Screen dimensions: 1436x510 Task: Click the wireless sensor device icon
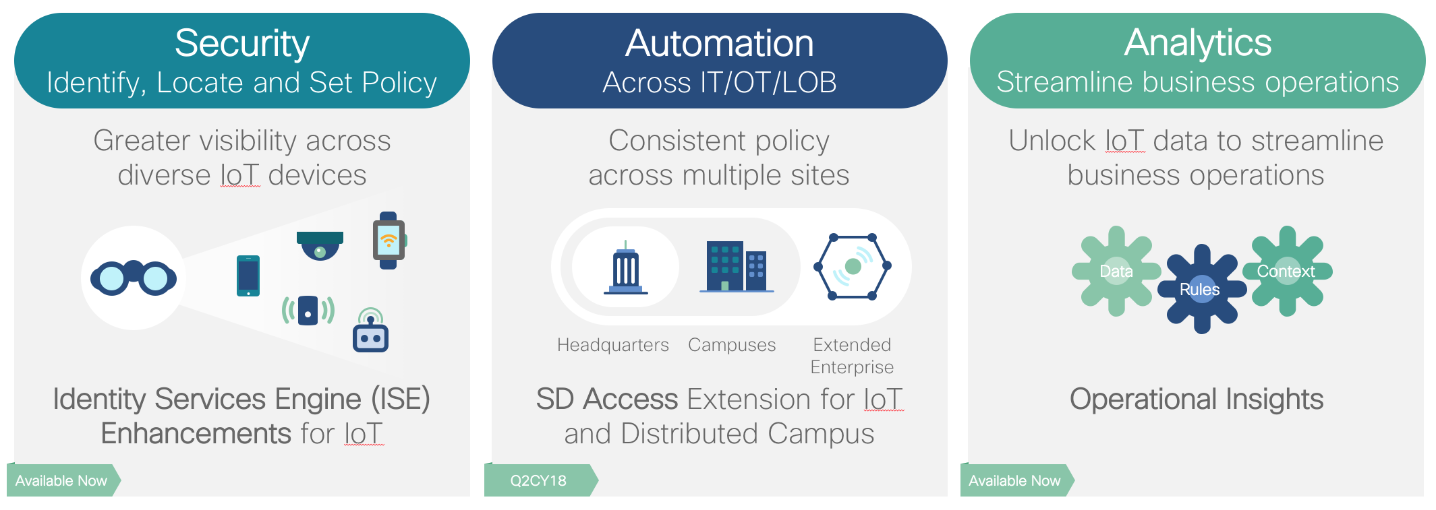pyautogui.click(x=308, y=311)
